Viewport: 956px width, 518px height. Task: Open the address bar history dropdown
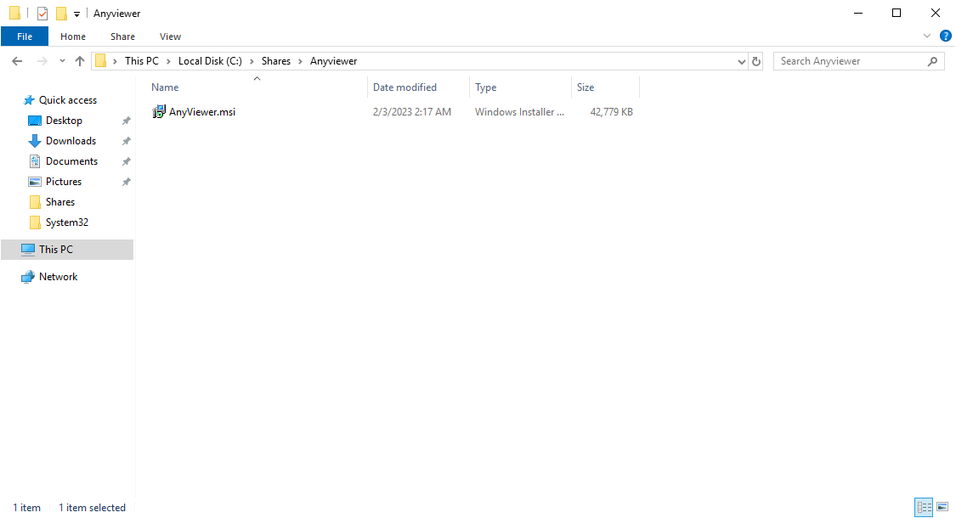point(741,61)
